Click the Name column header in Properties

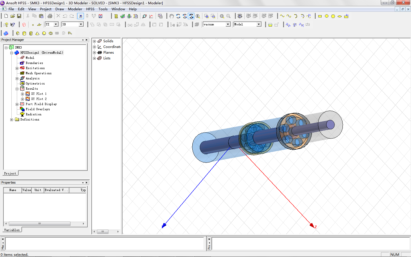click(x=13, y=190)
